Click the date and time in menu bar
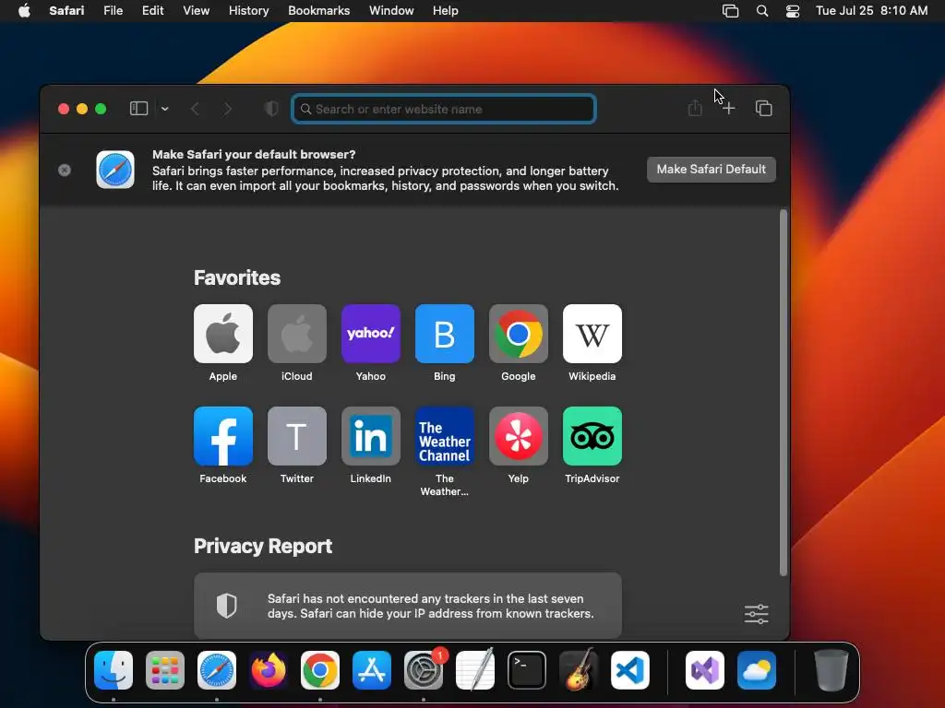This screenshot has width=945, height=708. [871, 11]
